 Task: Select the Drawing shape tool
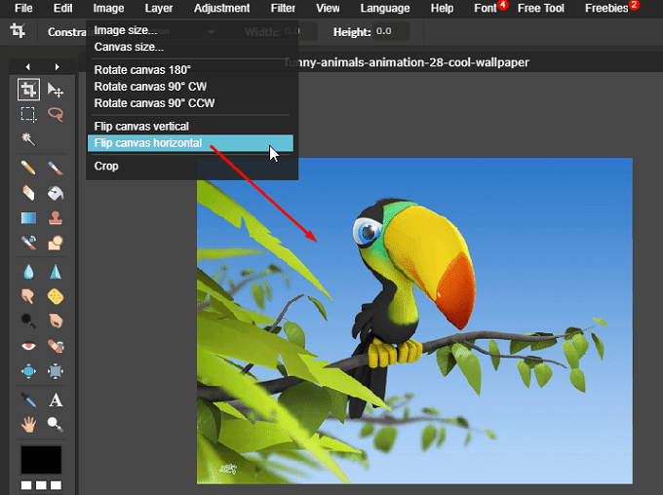pos(56,243)
